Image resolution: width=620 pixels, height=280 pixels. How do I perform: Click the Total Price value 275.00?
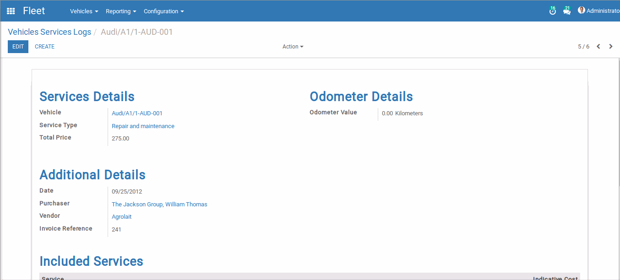(120, 138)
